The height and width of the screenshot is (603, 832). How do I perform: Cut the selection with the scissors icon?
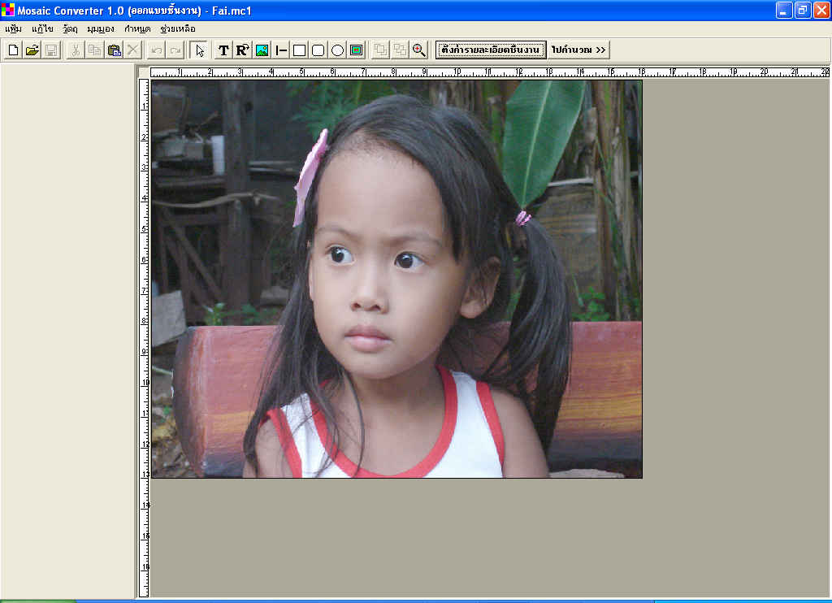76,50
